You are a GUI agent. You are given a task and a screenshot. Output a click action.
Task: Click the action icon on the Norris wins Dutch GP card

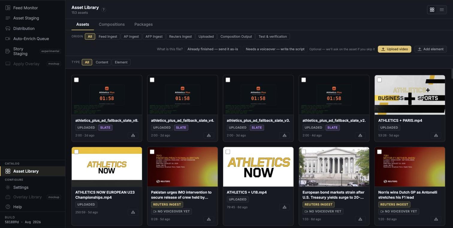(x=436, y=219)
